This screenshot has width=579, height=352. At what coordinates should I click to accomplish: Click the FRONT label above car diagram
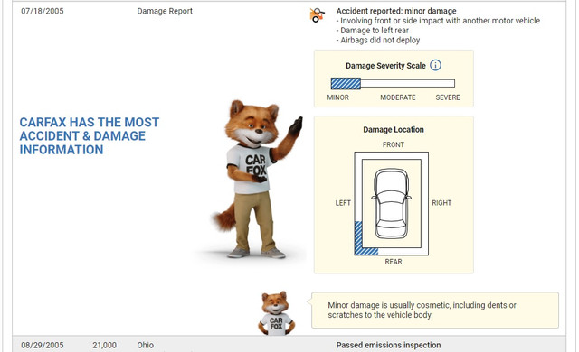coord(394,144)
